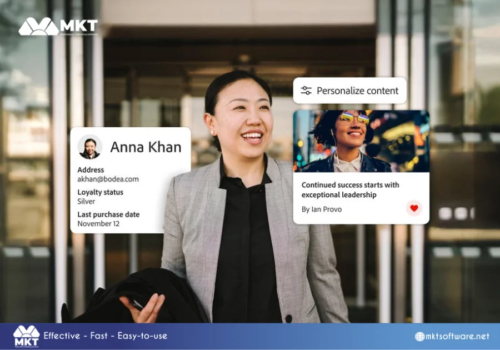Click the Effective - Fast - Easy-to-use tagline
Image resolution: width=500 pixels, height=350 pixels.
[105, 336]
